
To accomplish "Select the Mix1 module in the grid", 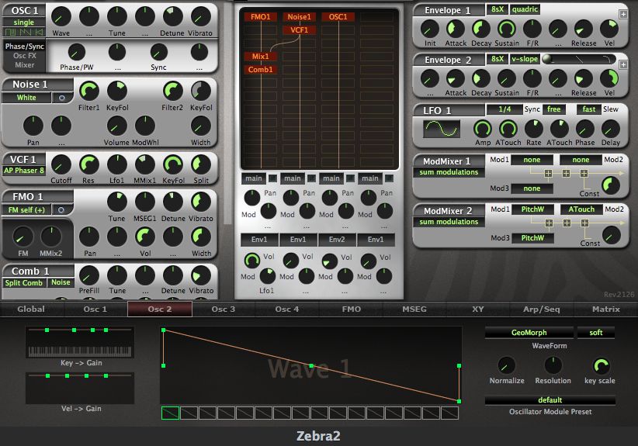I will 261,57.
